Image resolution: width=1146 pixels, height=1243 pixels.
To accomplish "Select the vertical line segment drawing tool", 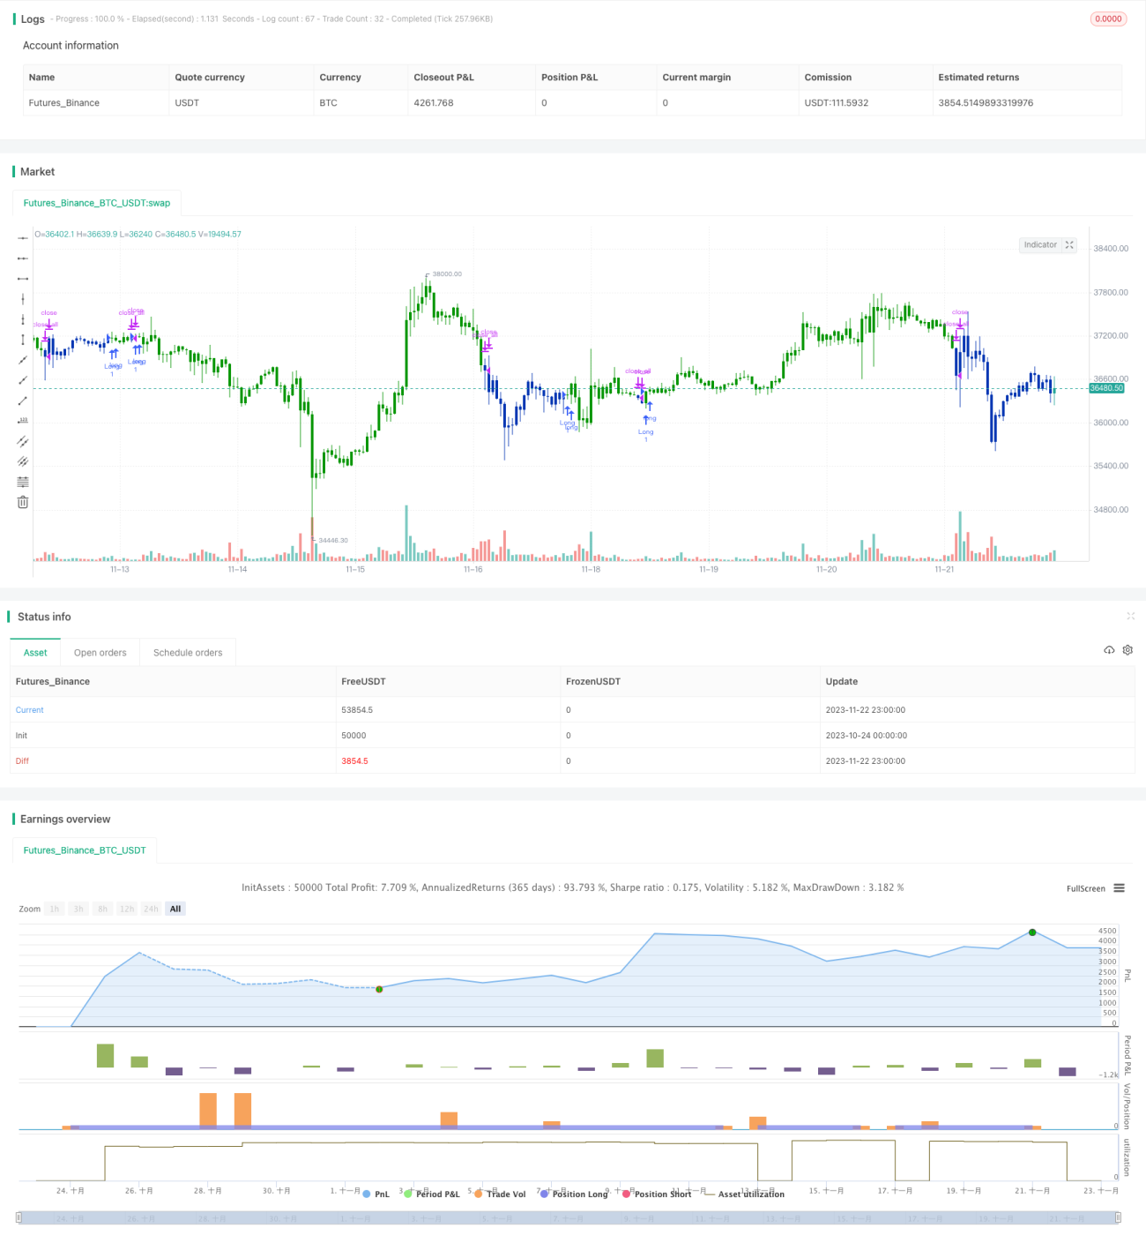I will [23, 340].
